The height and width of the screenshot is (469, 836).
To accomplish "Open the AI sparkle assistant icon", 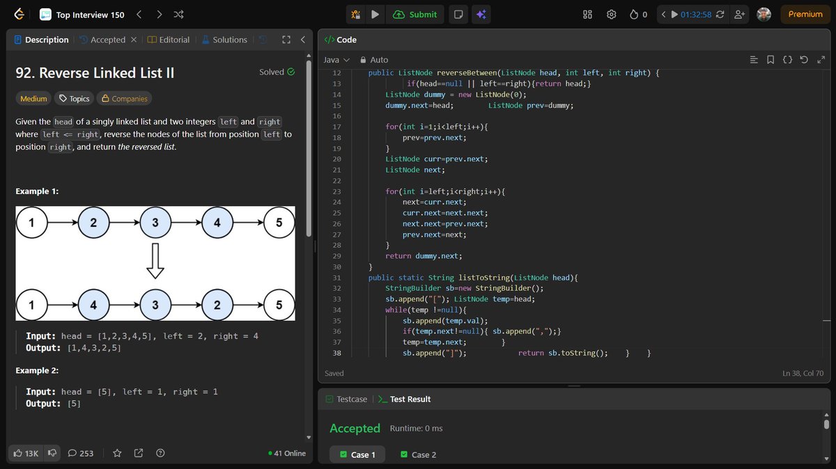I will click(x=481, y=14).
